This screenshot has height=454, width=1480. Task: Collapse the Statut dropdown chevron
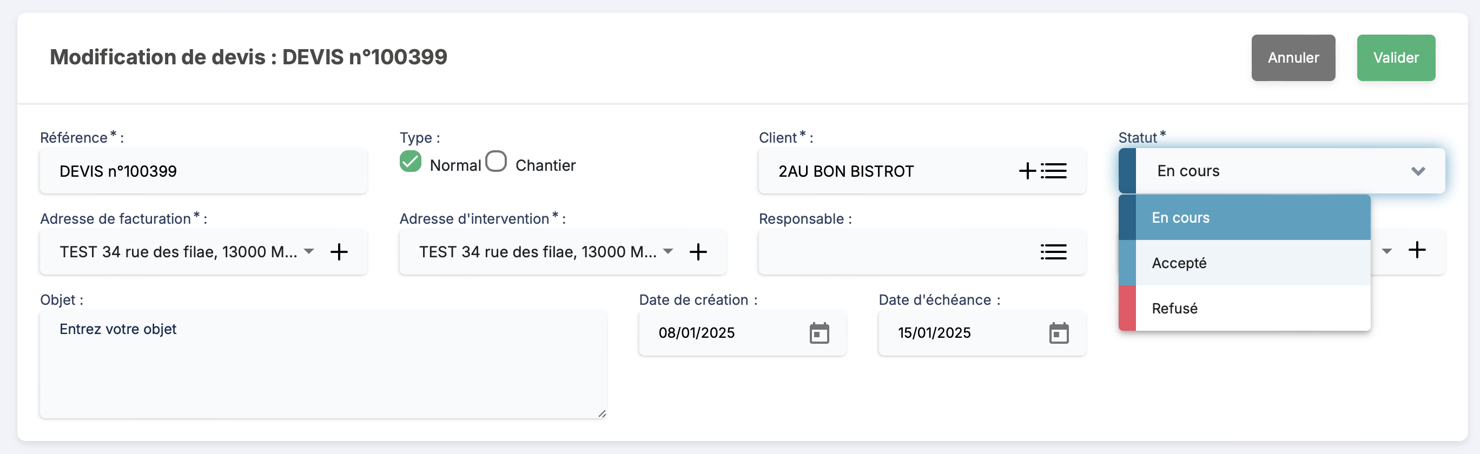pyautogui.click(x=1418, y=171)
